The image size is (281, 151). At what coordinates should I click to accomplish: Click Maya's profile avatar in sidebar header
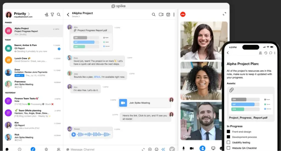9,15
